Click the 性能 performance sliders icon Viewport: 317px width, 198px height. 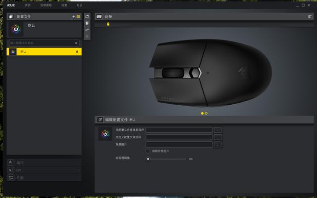pyautogui.click(x=11, y=178)
